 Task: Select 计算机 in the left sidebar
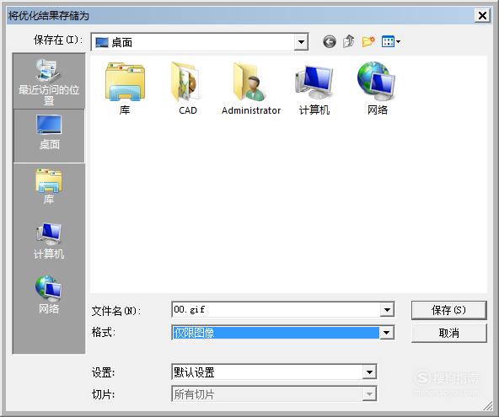click(x=49, y=241)
